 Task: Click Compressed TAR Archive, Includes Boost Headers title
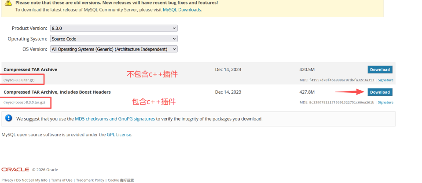pos(57,92)
